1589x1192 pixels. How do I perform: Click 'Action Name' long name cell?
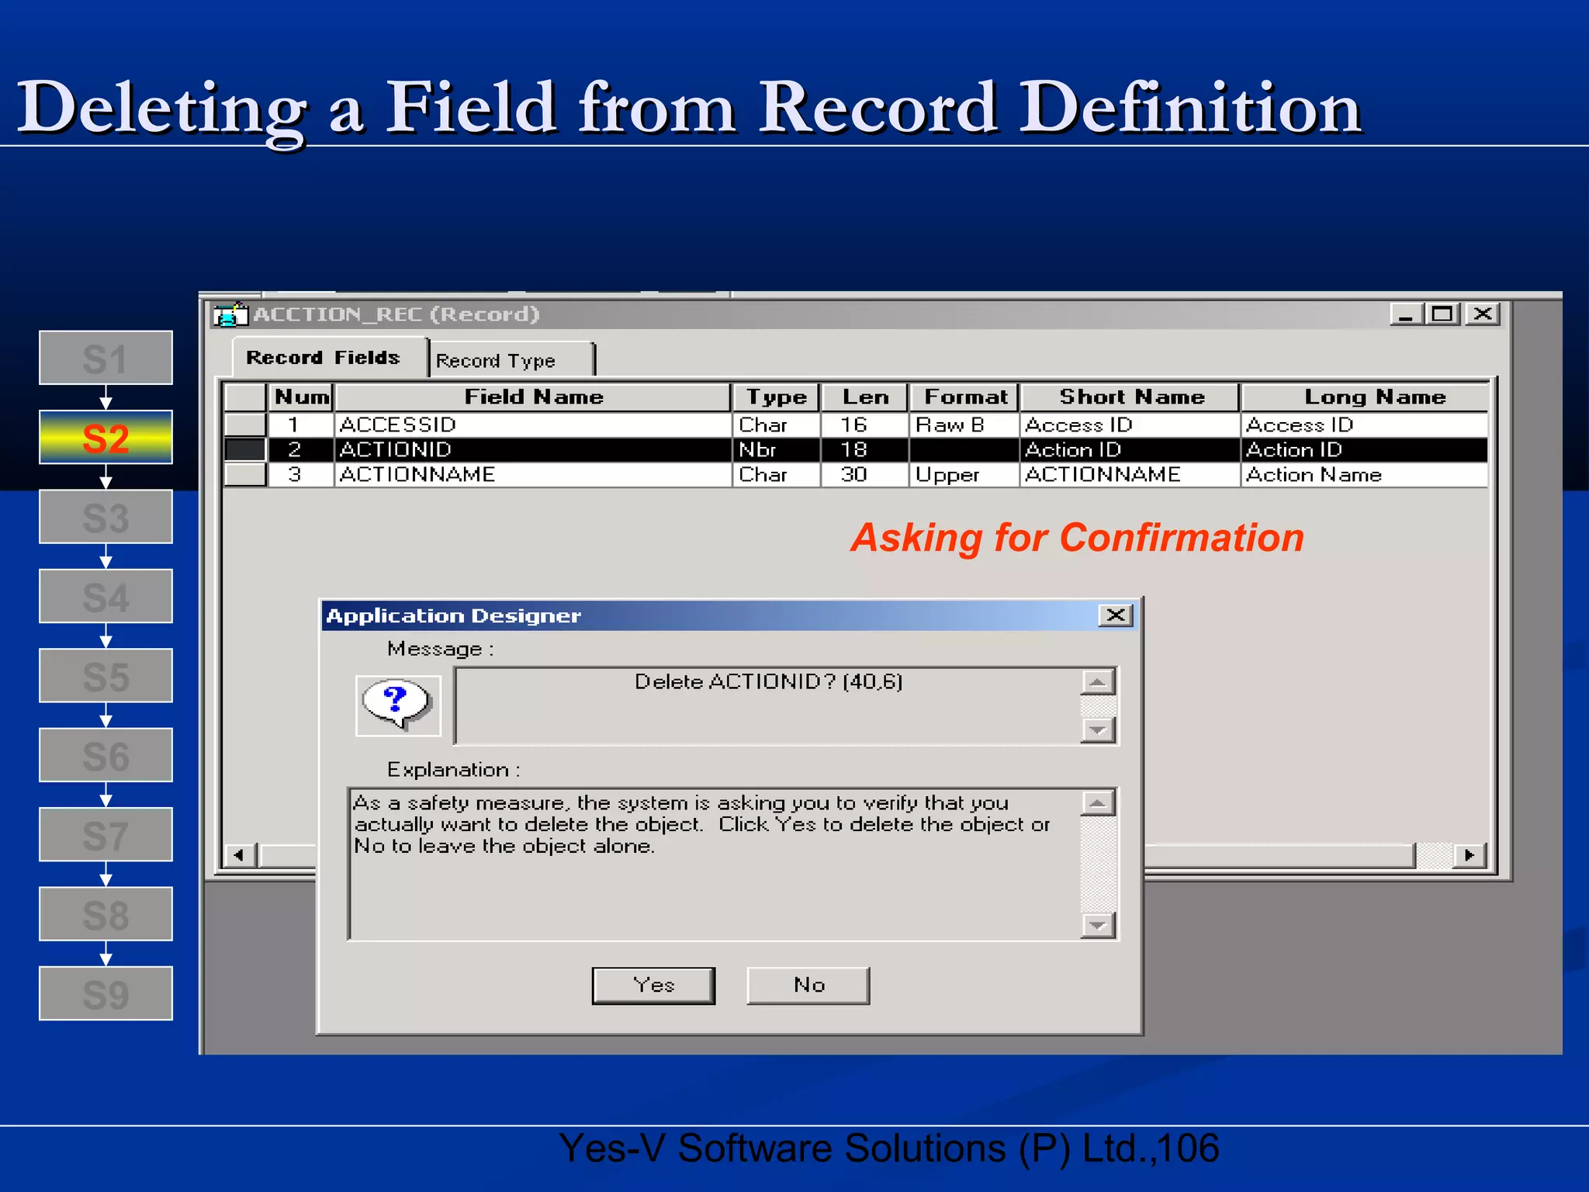click(1366, 475)
